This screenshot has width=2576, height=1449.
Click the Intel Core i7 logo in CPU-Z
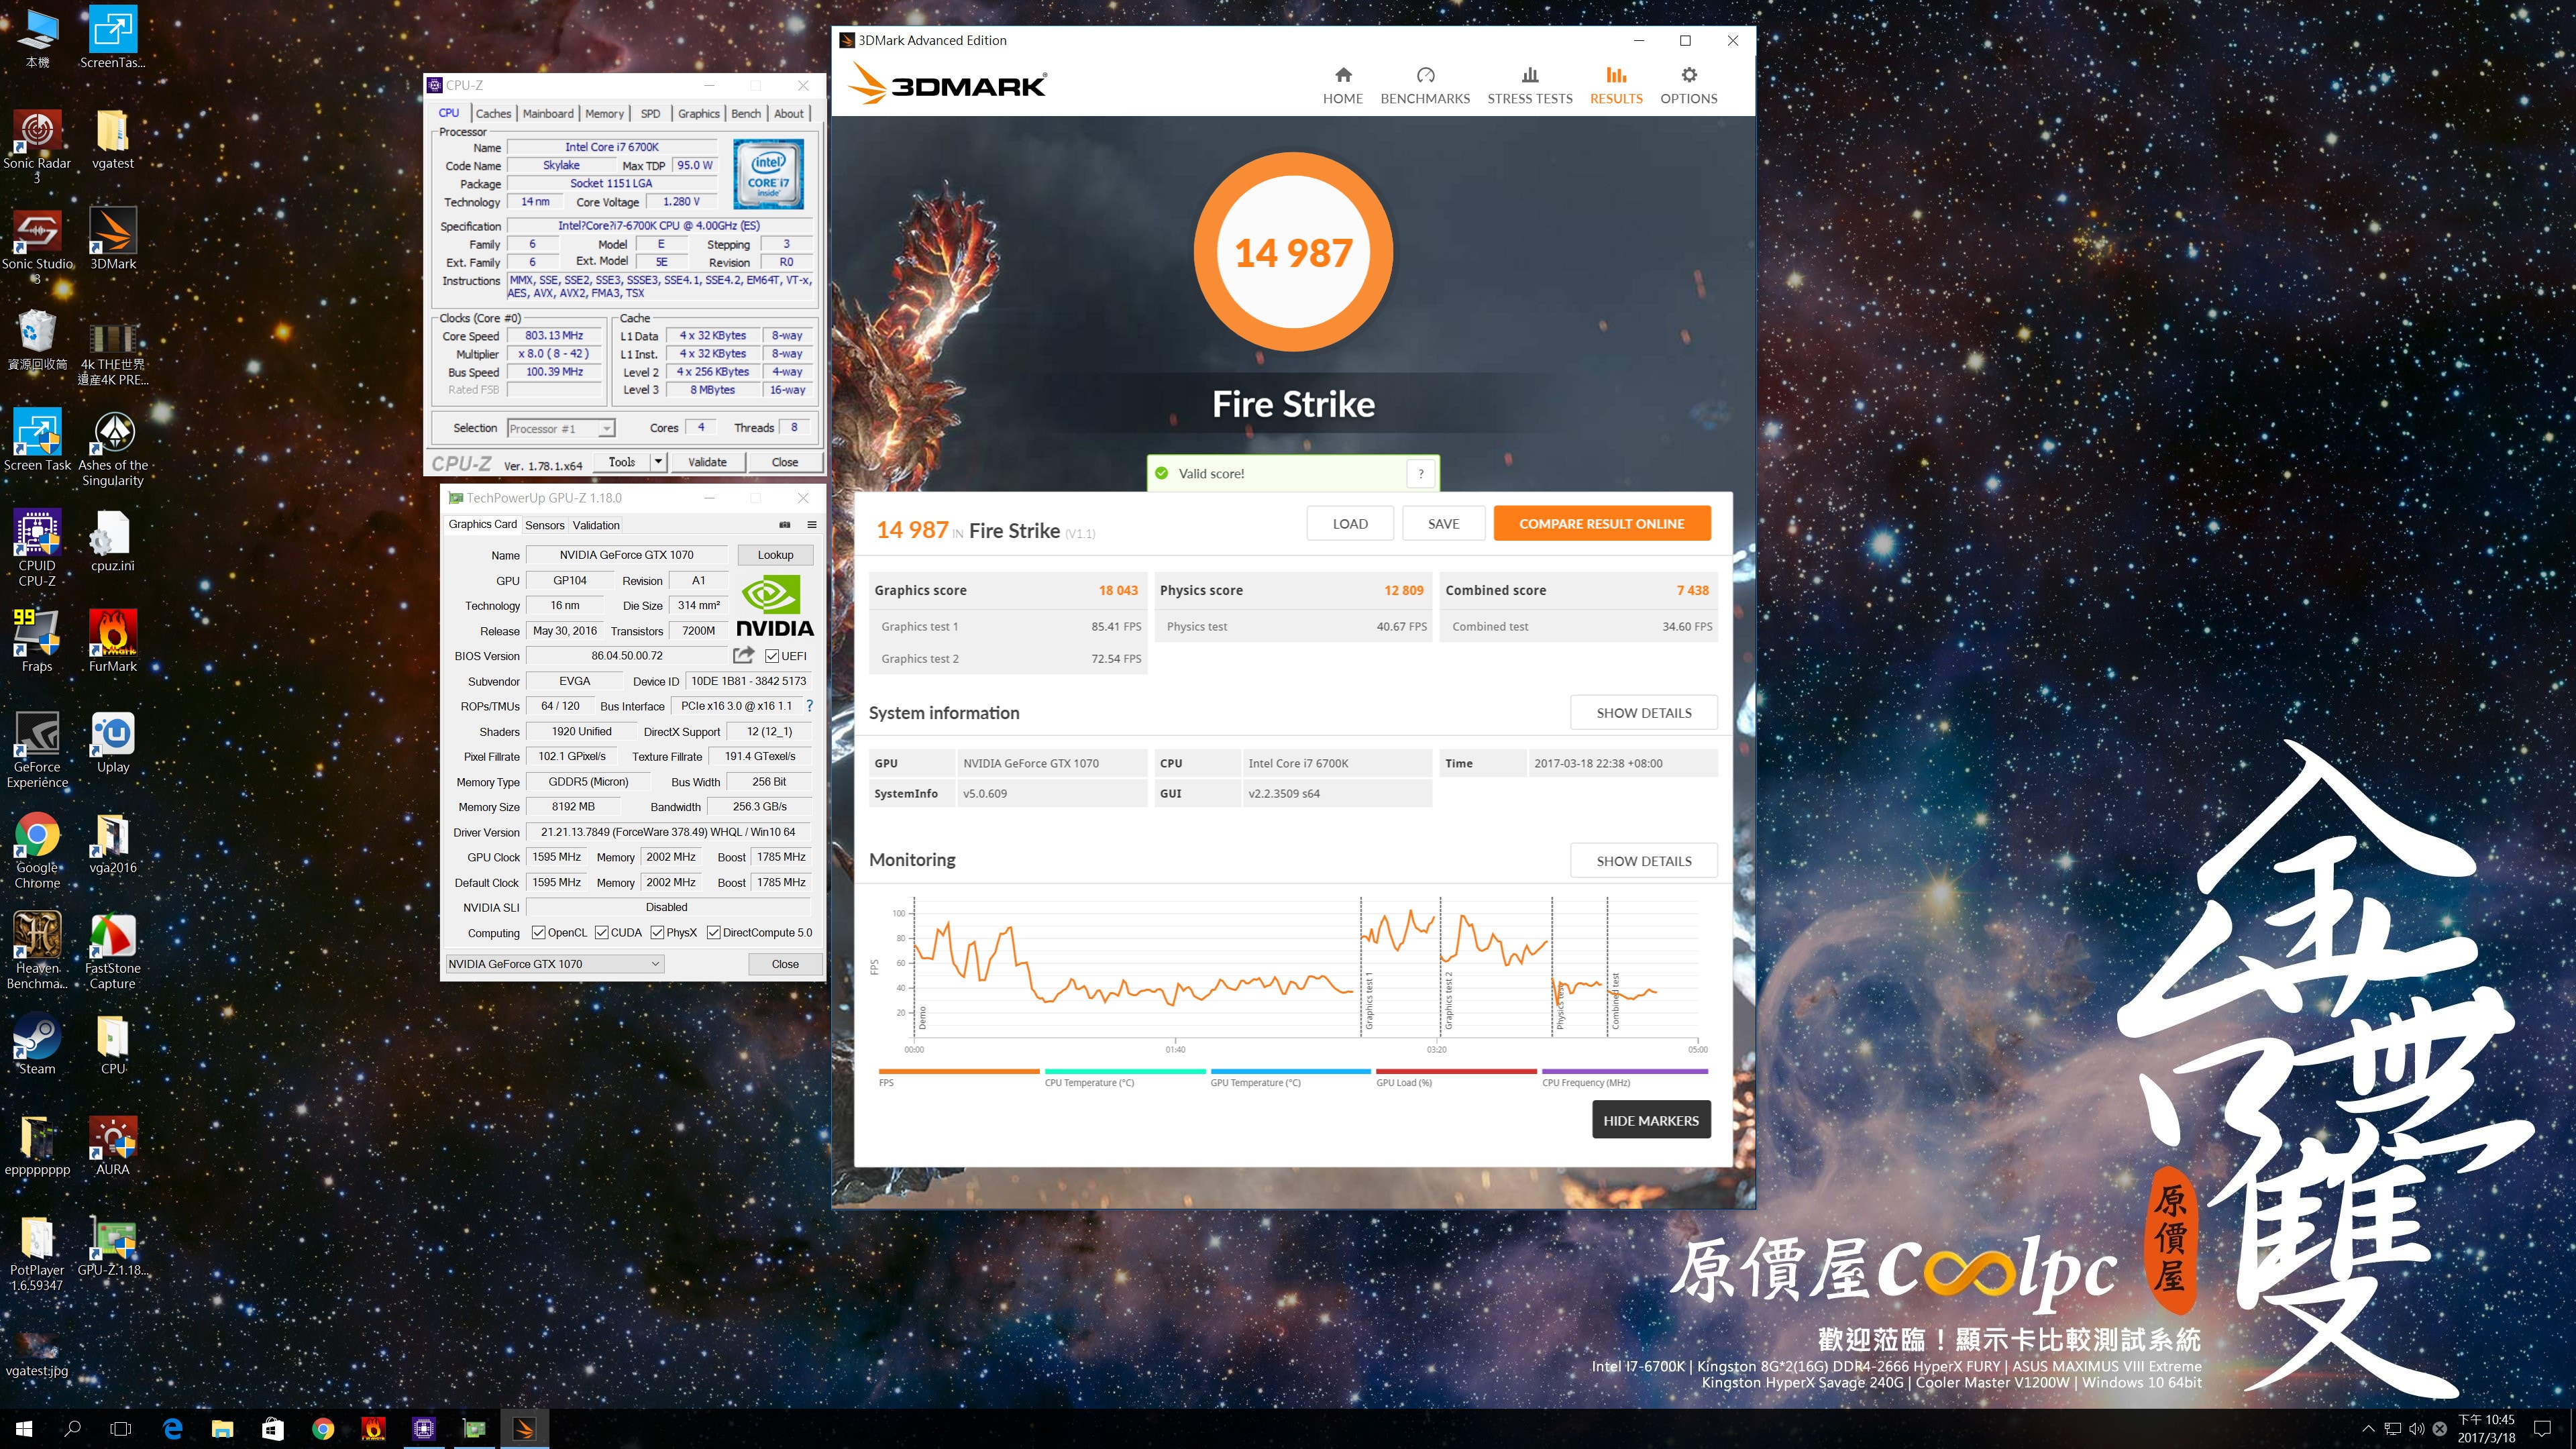(x=768, y=173)
